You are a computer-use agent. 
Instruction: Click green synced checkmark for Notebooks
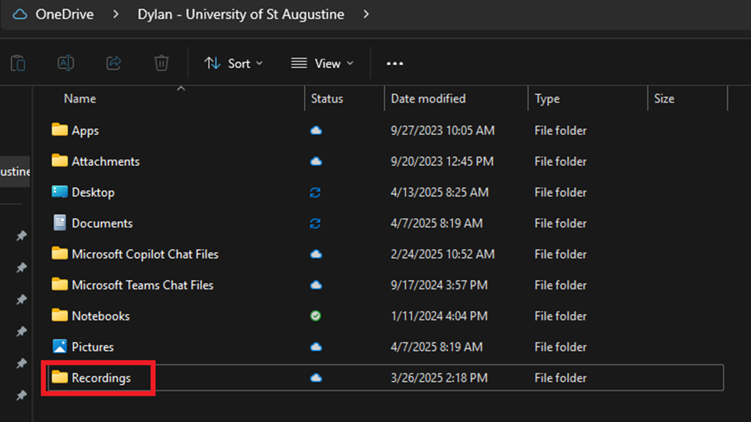pyautogui.click(x=316, y=316)
